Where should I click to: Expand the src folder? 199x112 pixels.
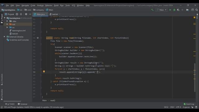(7, 27)
